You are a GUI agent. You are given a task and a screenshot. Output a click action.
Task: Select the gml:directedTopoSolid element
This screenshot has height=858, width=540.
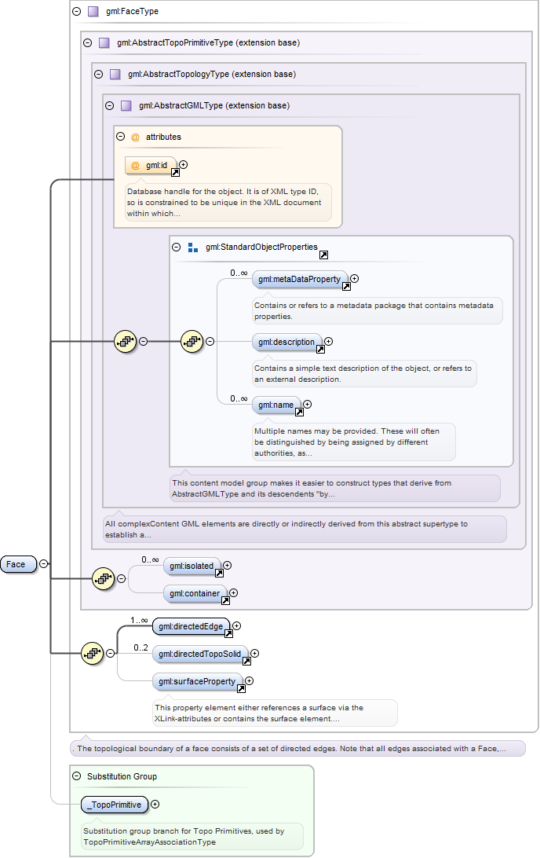click(x=201, y=654)
